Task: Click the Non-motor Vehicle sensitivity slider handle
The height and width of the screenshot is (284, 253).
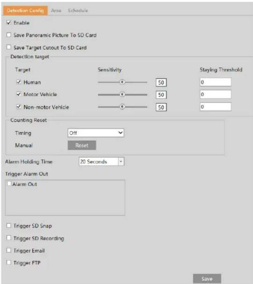Action: [122, 107]
